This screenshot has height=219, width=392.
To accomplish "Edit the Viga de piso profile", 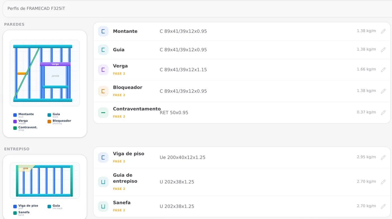I will click(383, 157).
